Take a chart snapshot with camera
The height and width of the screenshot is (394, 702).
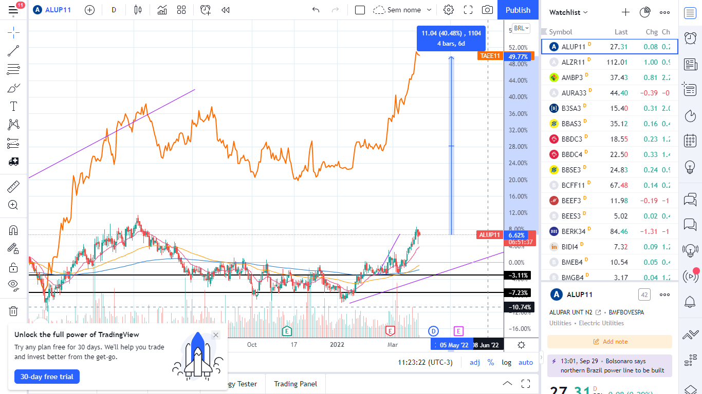[487, 10]
